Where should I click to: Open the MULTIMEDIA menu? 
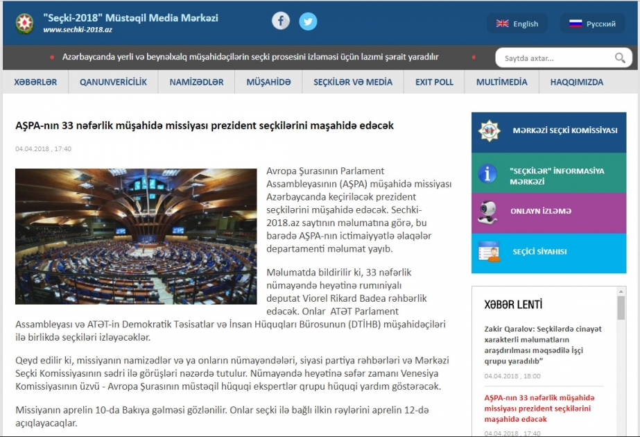(501, 82)
